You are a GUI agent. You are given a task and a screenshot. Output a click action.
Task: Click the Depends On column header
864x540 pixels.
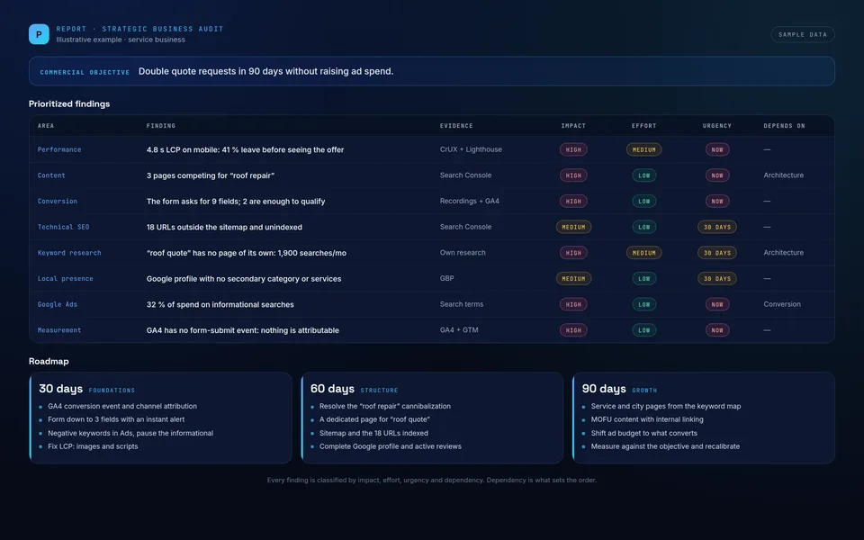[784, 126]
